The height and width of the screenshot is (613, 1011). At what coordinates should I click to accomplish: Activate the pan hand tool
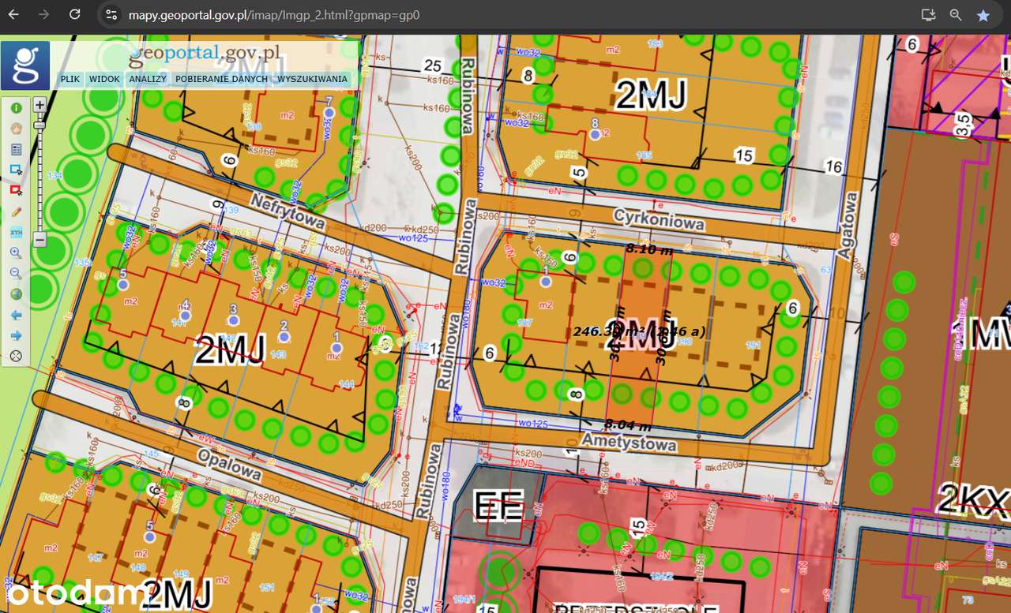pos(15,127)
